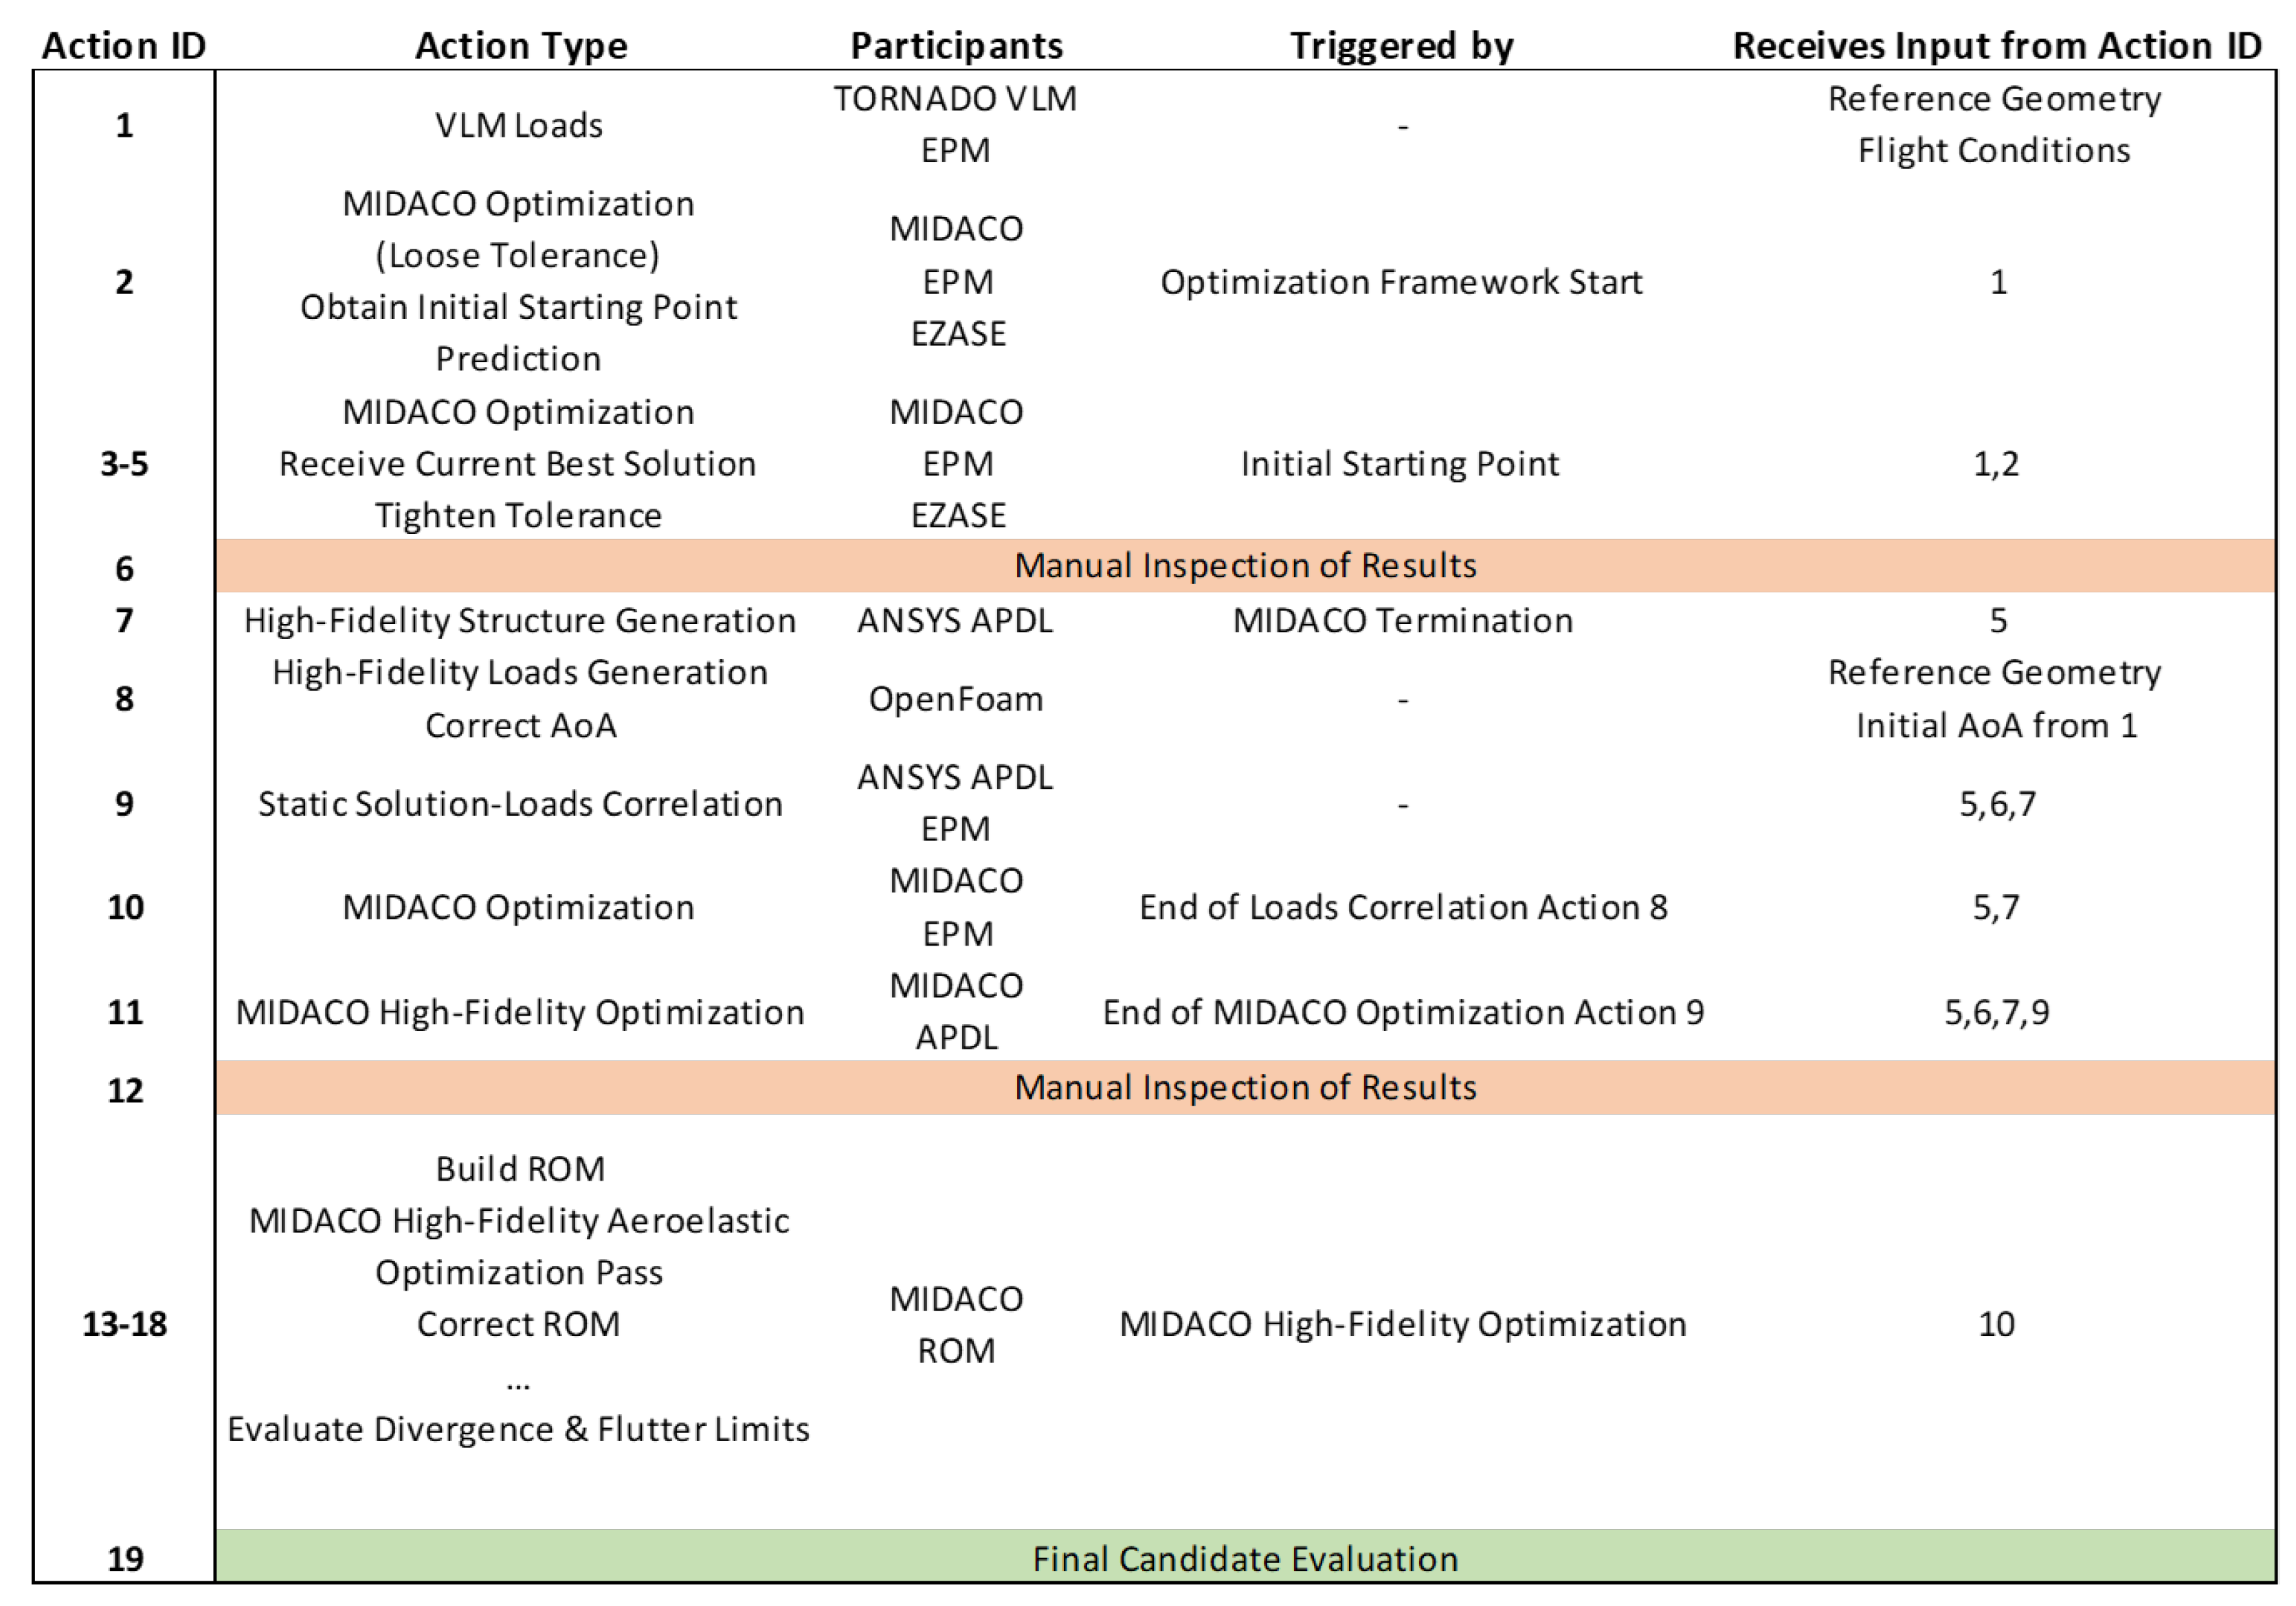Viewport: 2296px width, 1606px height.
Task: Click the MIDACO Termination trigger cell
Action: click(x=1402, y=621)
